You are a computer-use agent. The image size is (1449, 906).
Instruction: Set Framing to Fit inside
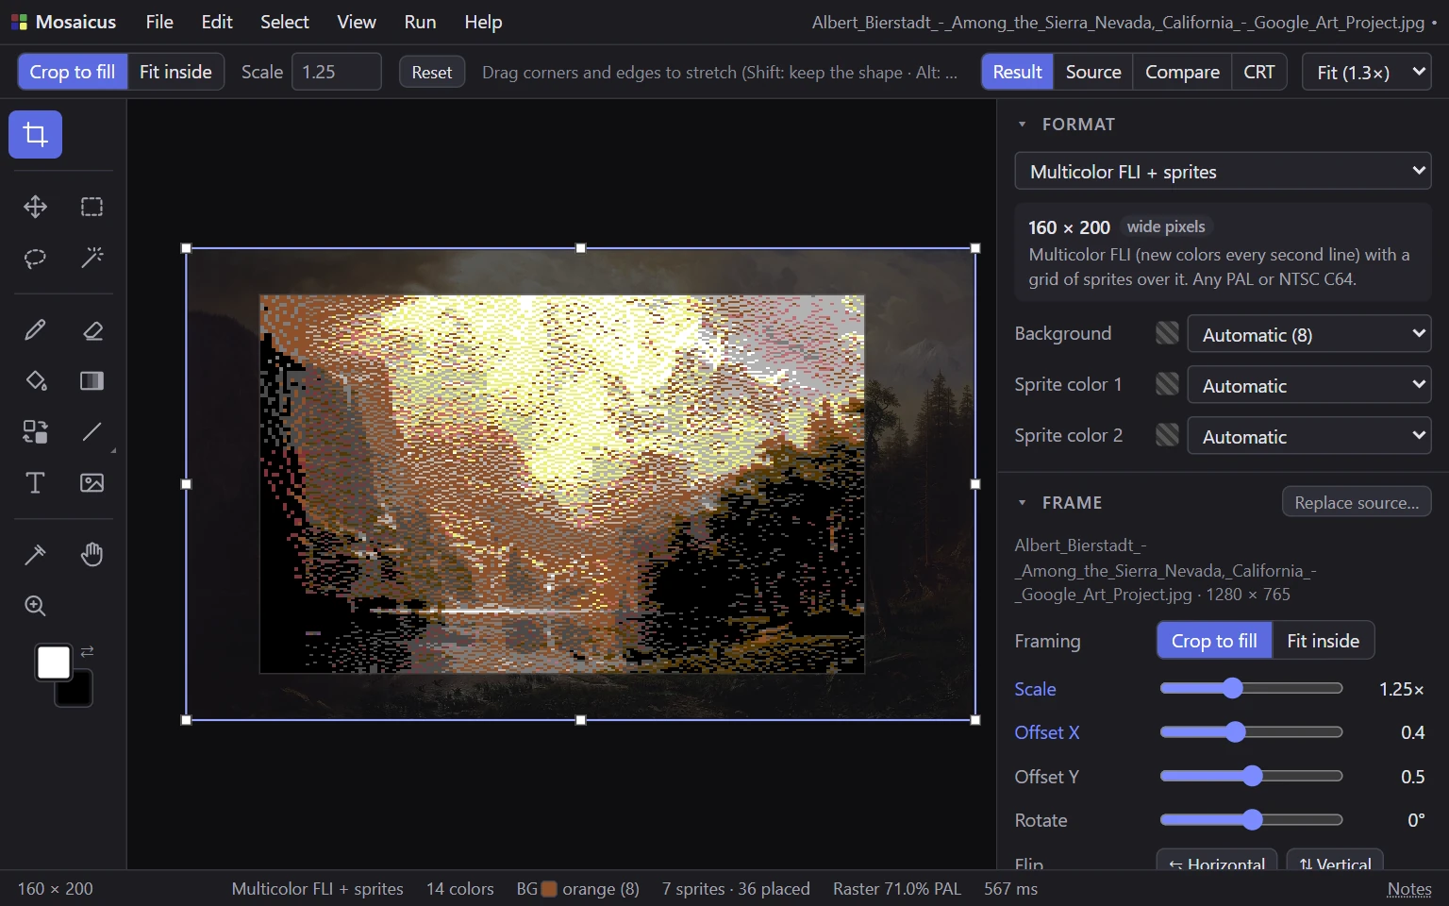(x=1323, y=641)
